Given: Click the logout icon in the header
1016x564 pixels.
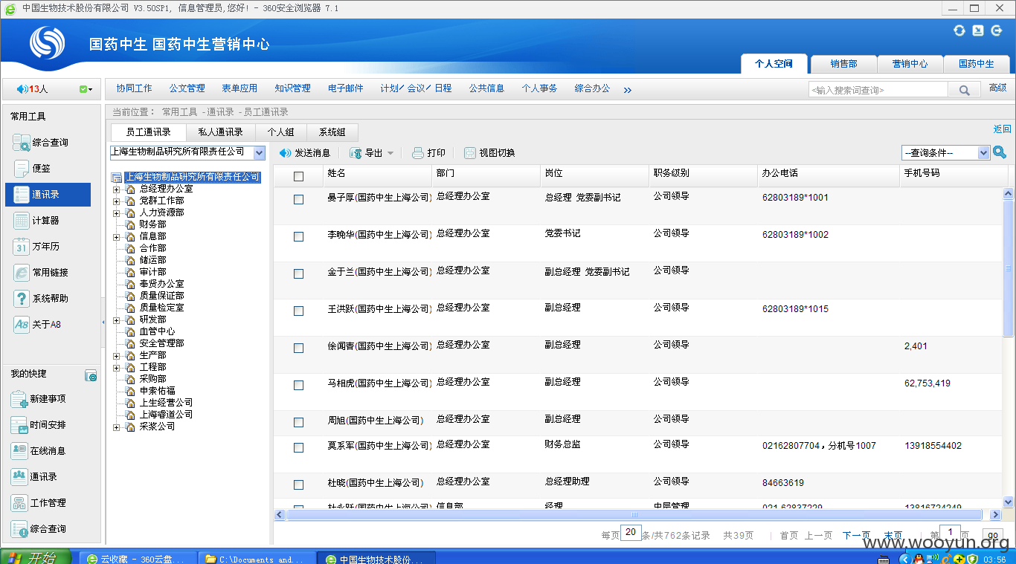Looking at the screenshot, I should [997, 30].
